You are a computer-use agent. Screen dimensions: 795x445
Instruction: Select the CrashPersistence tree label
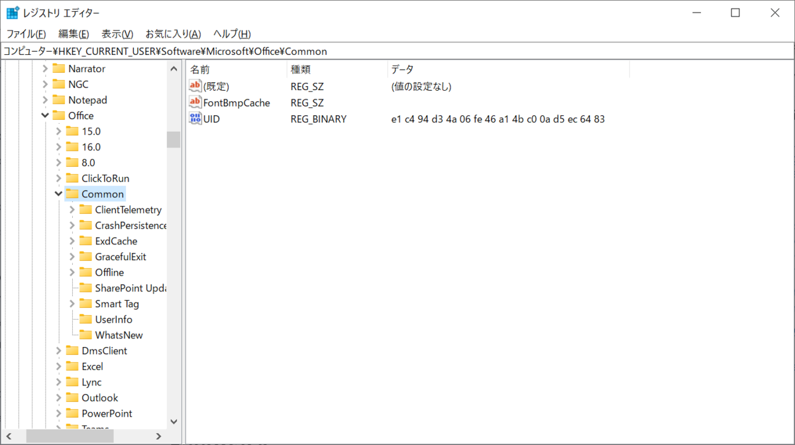[131, 225]
